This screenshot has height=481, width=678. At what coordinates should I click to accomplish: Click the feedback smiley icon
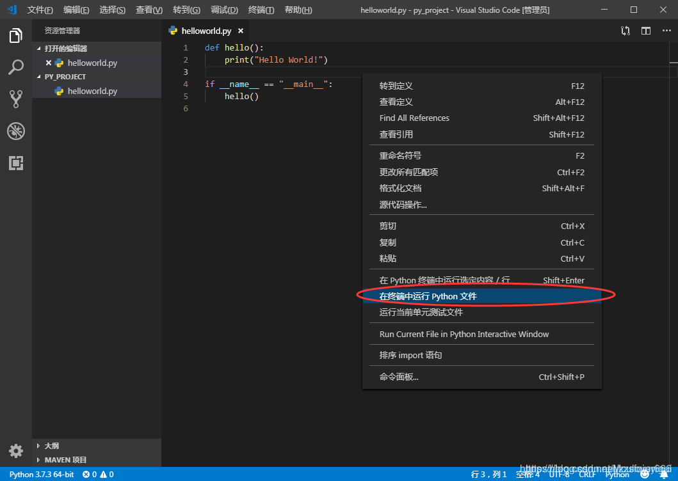point(645,474)
